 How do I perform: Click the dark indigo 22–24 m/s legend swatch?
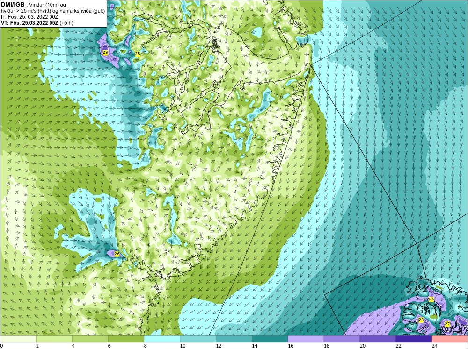(x=414, y=339)
